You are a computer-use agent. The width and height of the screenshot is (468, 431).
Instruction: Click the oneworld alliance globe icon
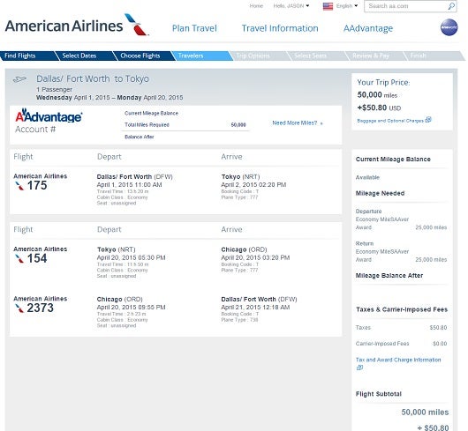tap(449, 27)
